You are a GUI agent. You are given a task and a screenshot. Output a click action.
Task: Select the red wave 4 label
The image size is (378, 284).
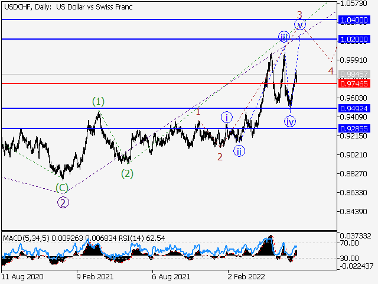[x=331, y=71]
